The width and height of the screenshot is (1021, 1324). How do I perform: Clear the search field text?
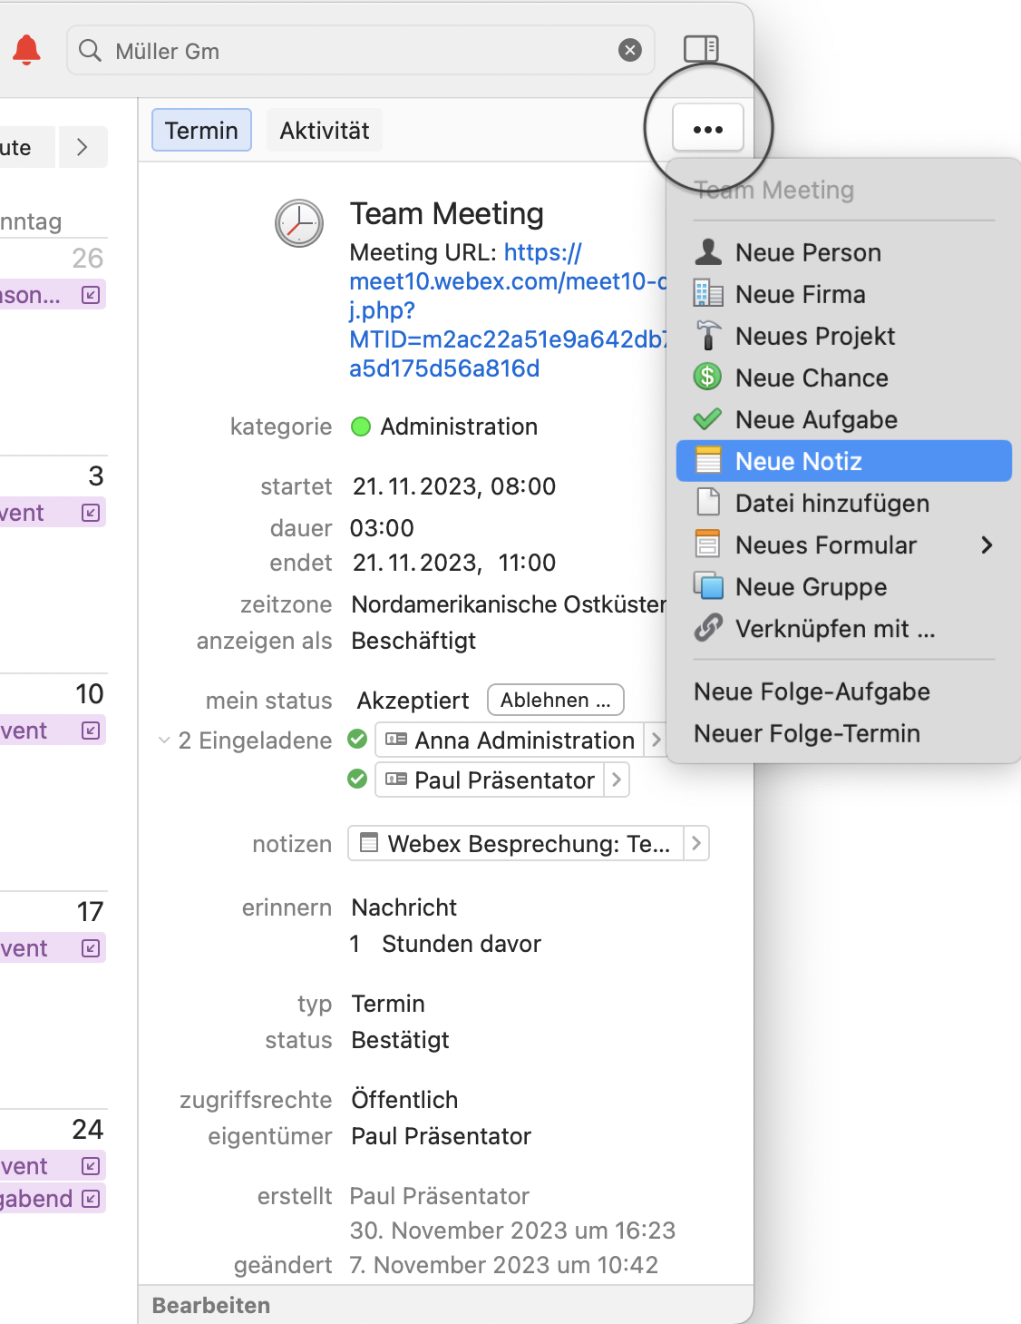630,51
